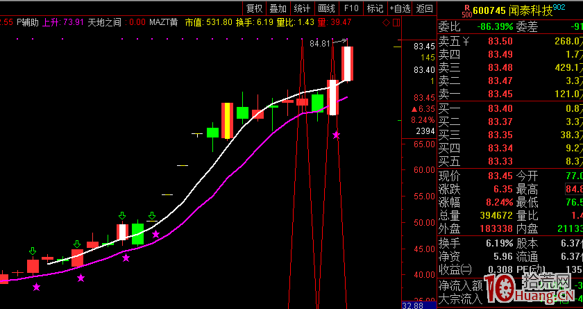Select the 卖三 83.48 ask row
The height and width of the screenshot is (309, 583).
pos(511,67)
